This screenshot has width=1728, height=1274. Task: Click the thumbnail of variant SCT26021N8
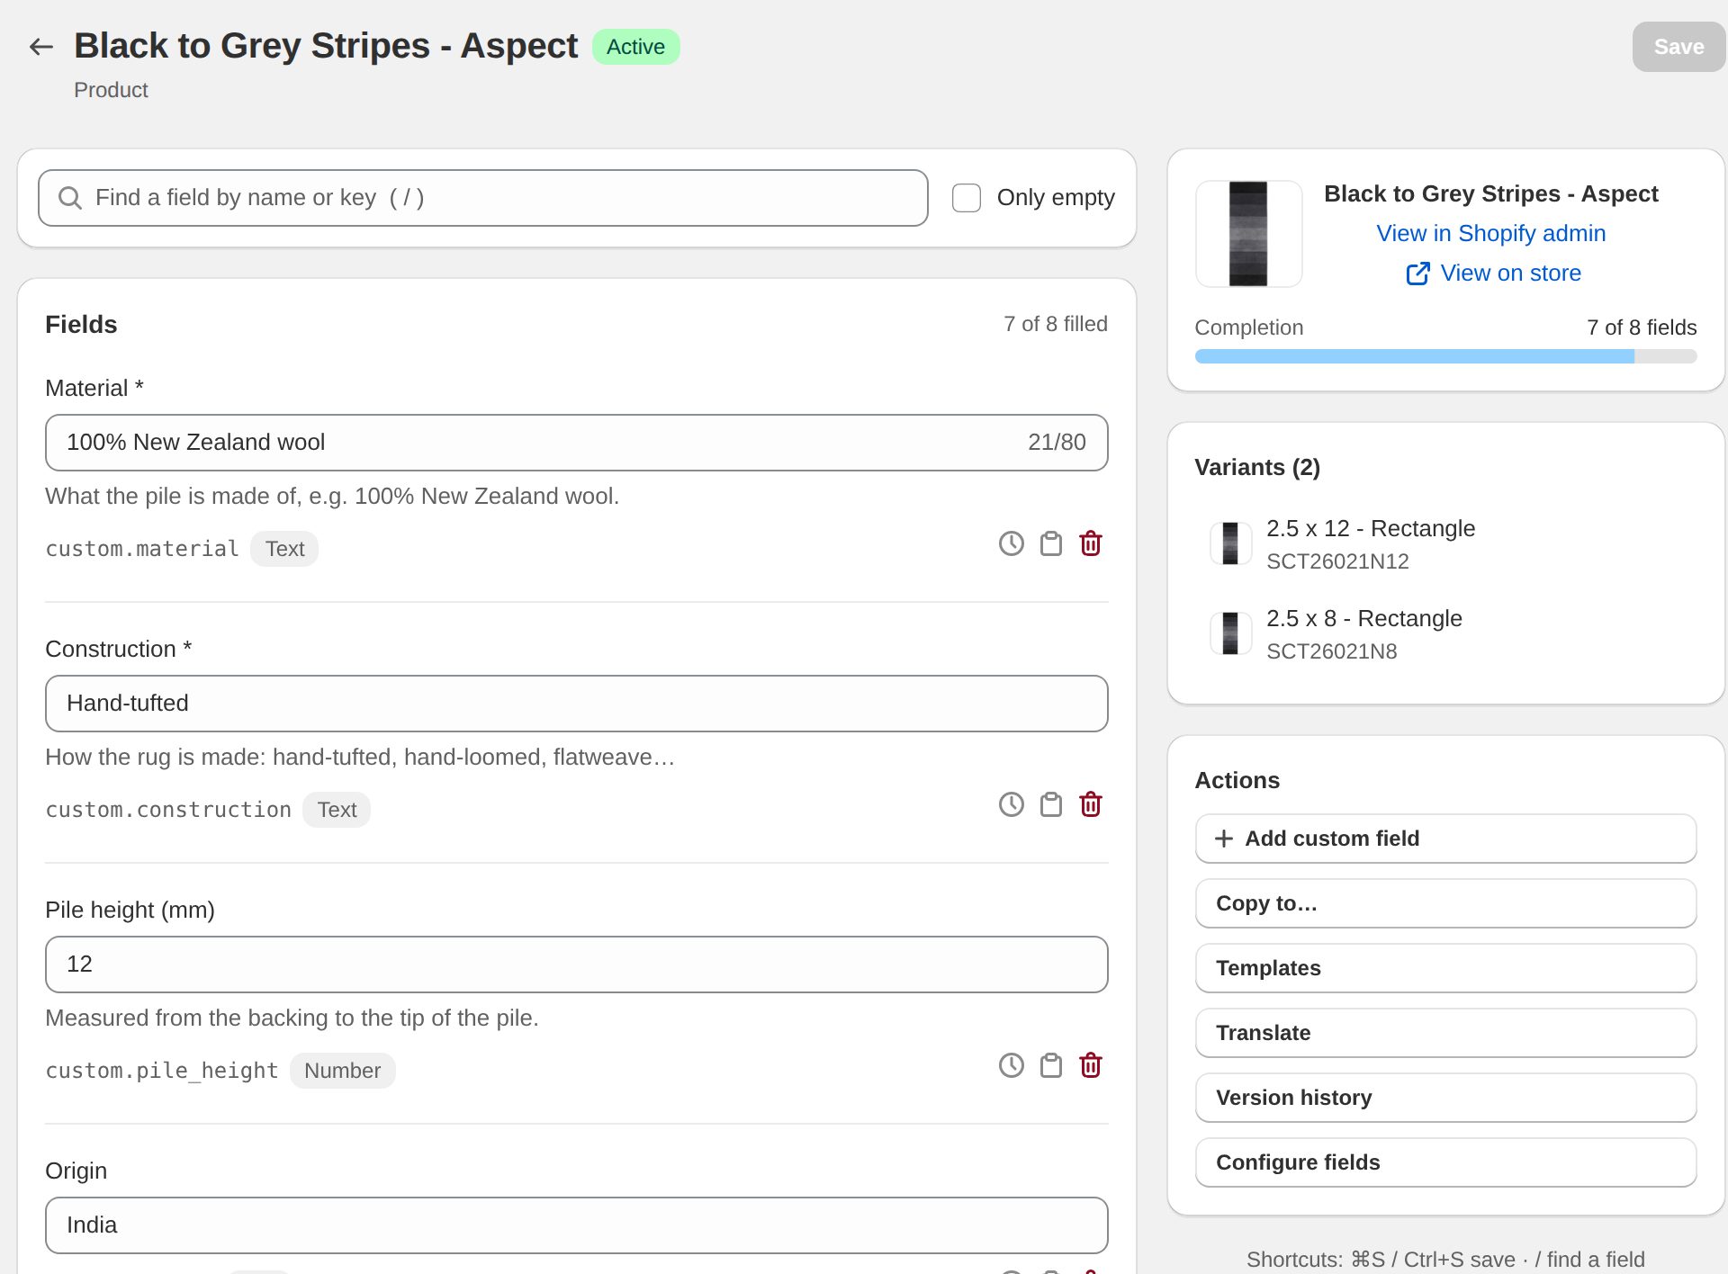click(1230, 633)
